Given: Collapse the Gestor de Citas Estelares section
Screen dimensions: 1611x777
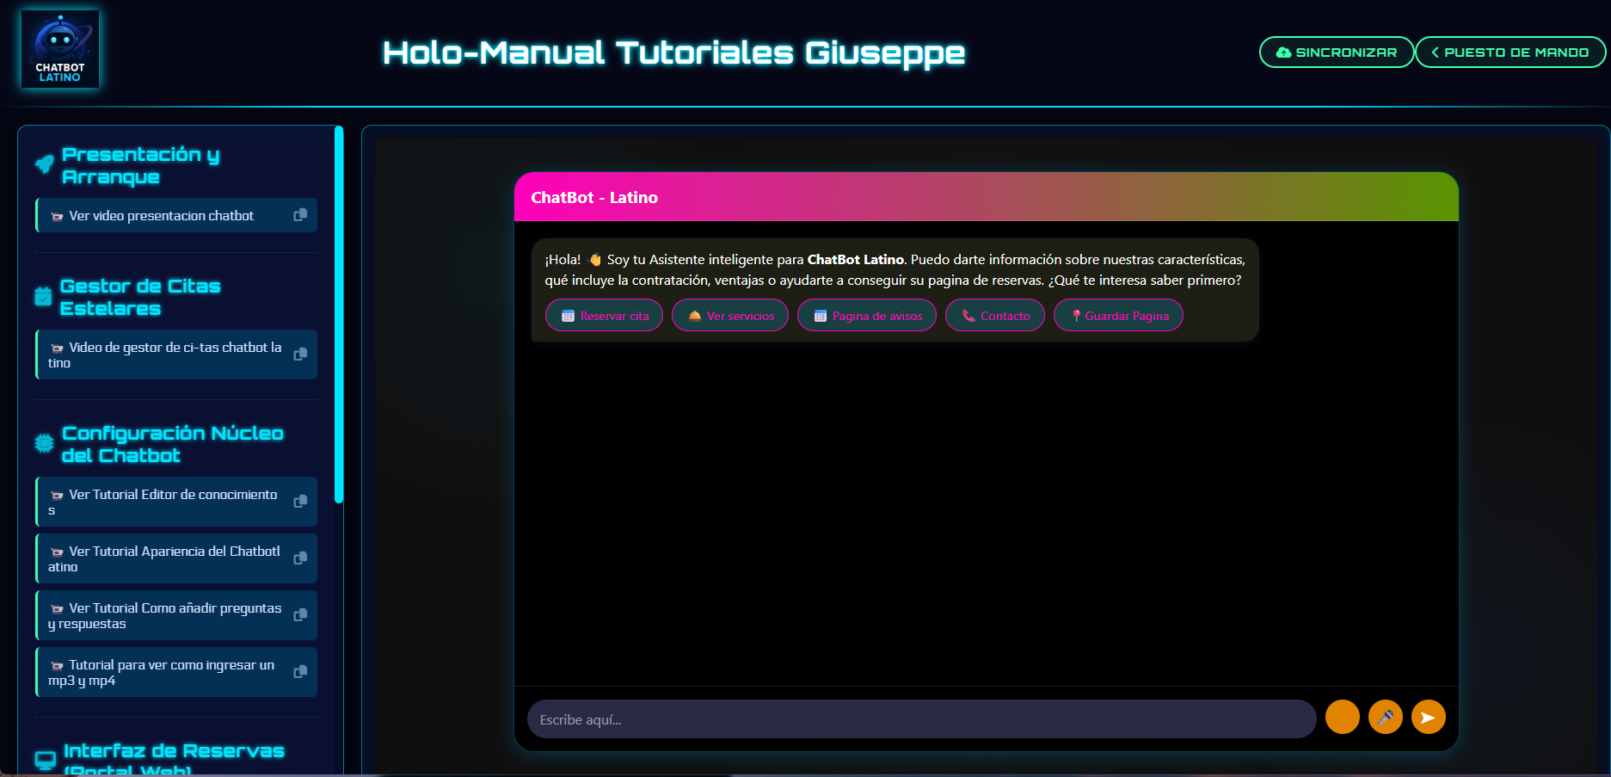Looking at the screenshot, I should [x=140, y=297].
